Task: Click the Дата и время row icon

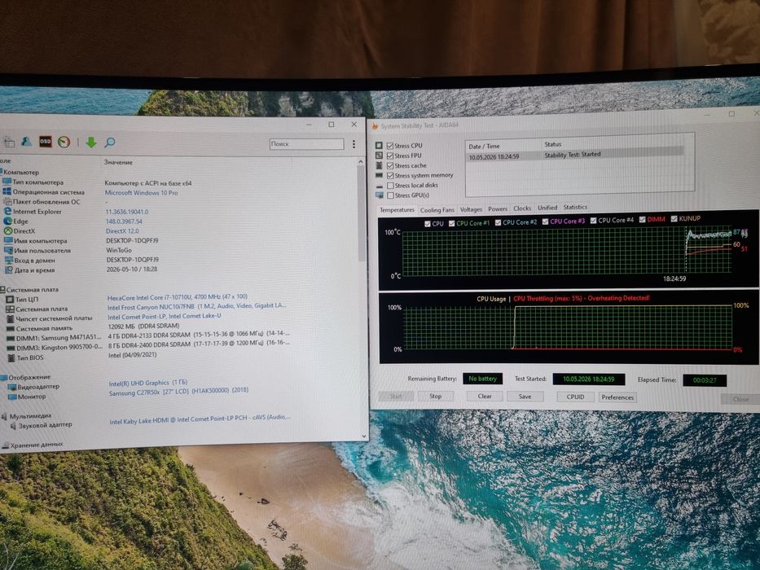Action: 9,270
